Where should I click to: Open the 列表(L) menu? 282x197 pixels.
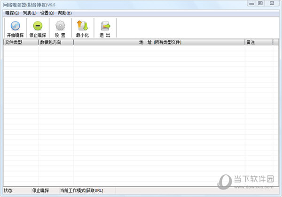coord(30,13)
